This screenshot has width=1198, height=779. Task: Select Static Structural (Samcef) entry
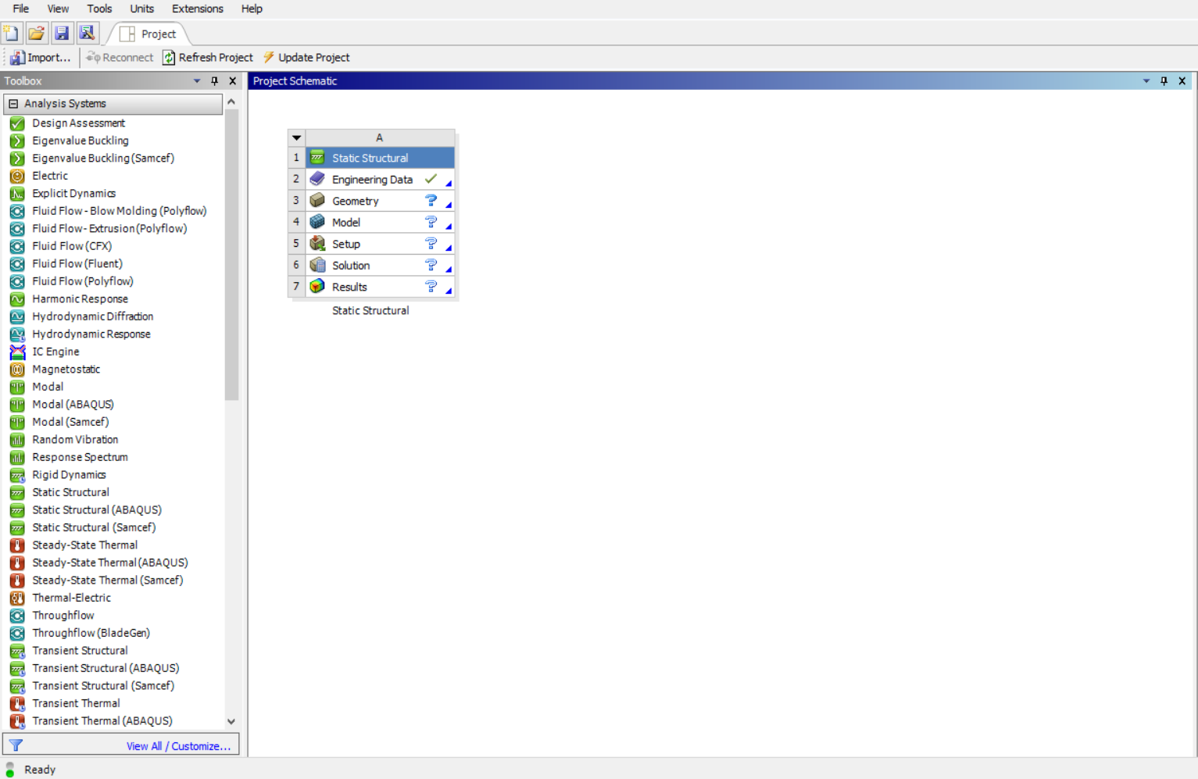tap(94, 527)
